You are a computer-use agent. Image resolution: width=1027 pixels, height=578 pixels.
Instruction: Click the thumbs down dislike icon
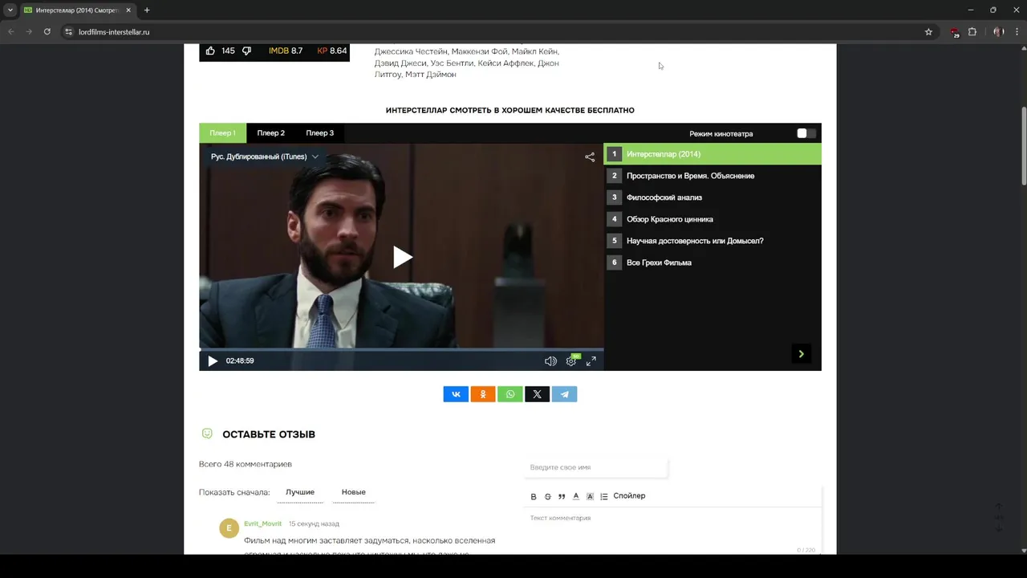246,51
